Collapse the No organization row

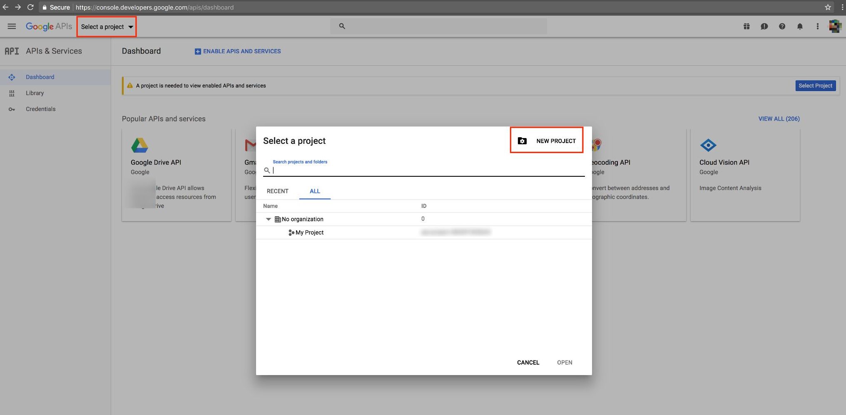point(268,219)
